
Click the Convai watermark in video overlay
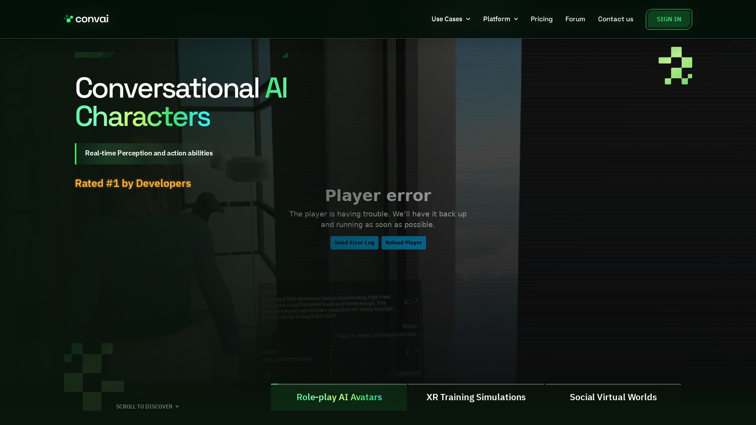(405, 373)
